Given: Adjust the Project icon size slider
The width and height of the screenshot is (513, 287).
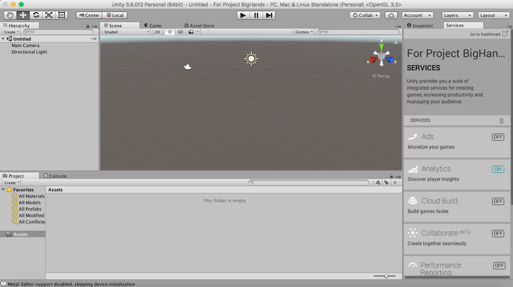Looking at the screenshot, I should (386, 276).
